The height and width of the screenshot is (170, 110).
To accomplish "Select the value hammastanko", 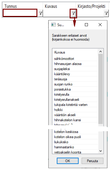I will [x=75, y=147].
